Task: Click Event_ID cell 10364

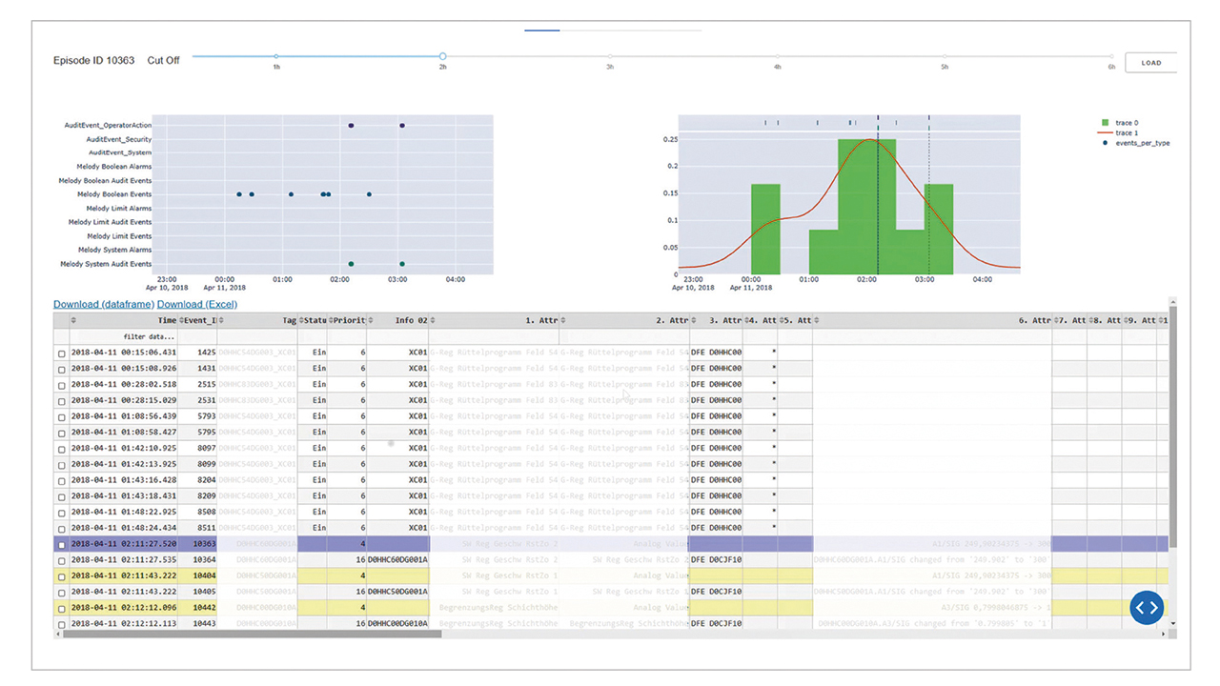Action: point(198,560)
